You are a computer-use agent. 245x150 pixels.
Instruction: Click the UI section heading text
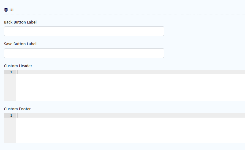(11, 10)
